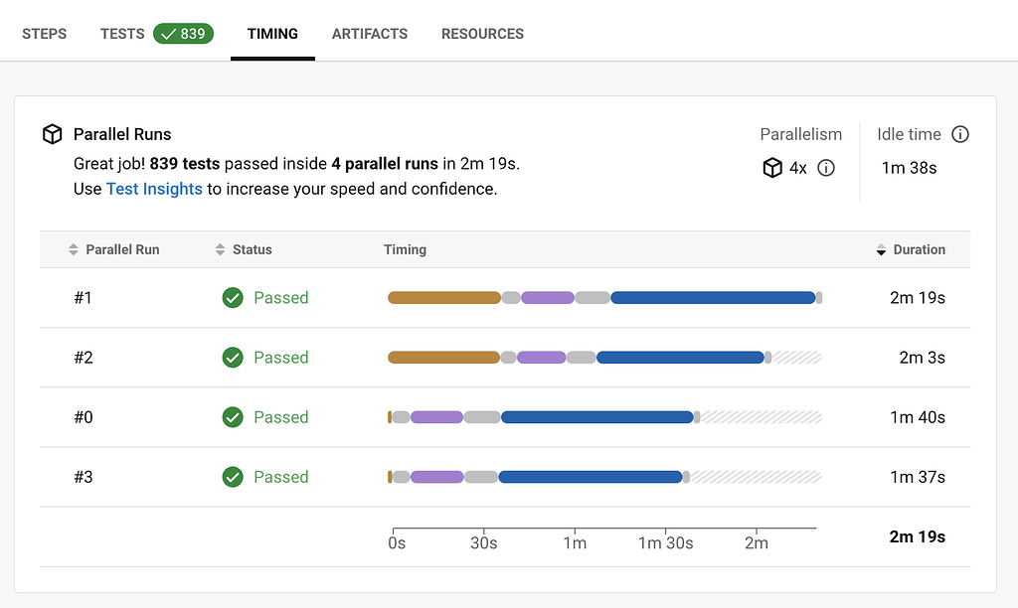Viewport: 1018px width, 608px height.
Task: Click the blue timing segment of run #1
Action: tap(713, 297)
